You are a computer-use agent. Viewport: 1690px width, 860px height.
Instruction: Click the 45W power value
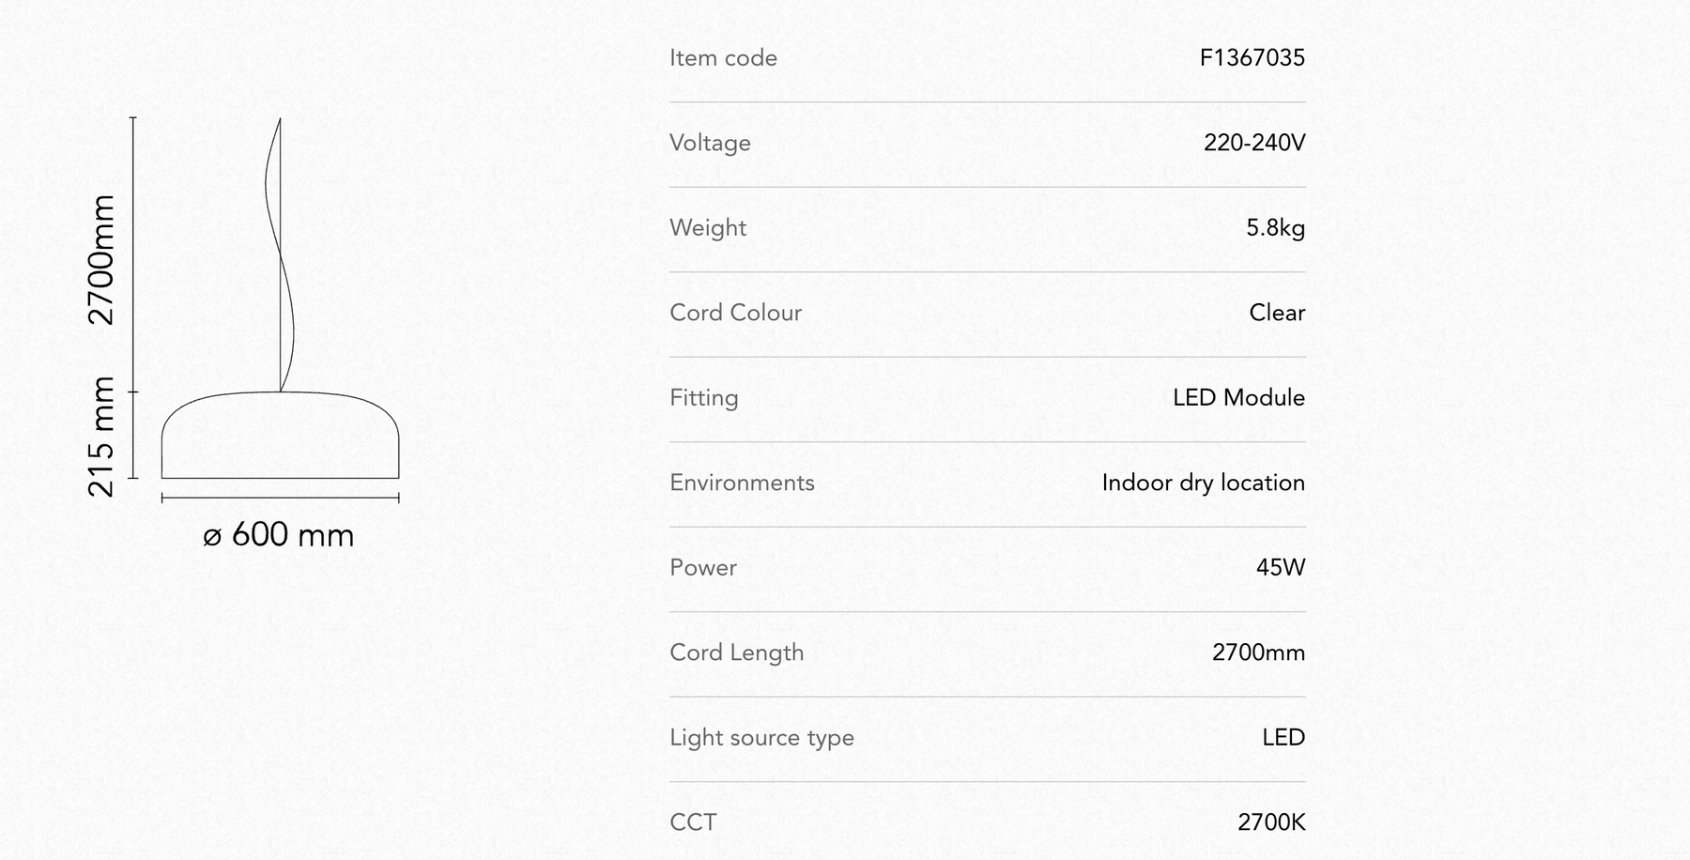(1281, 568)
